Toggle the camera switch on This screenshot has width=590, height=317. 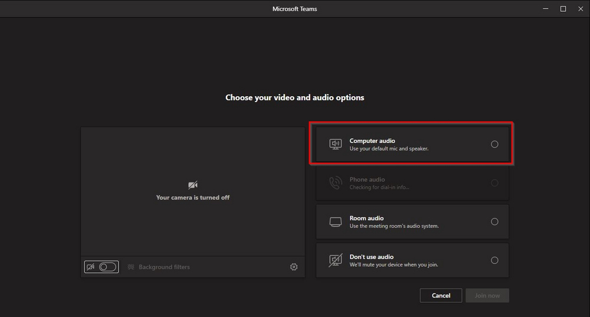tap(107, 267)
